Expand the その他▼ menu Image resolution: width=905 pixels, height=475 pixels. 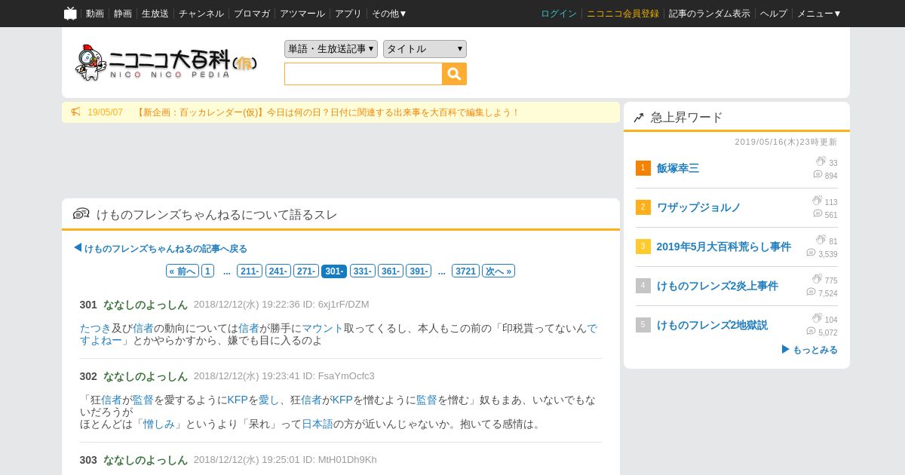(x=389, y=14)
